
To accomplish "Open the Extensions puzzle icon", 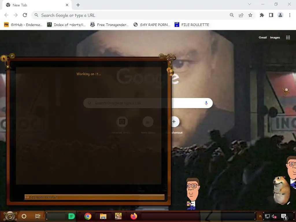I will (262, 15).
